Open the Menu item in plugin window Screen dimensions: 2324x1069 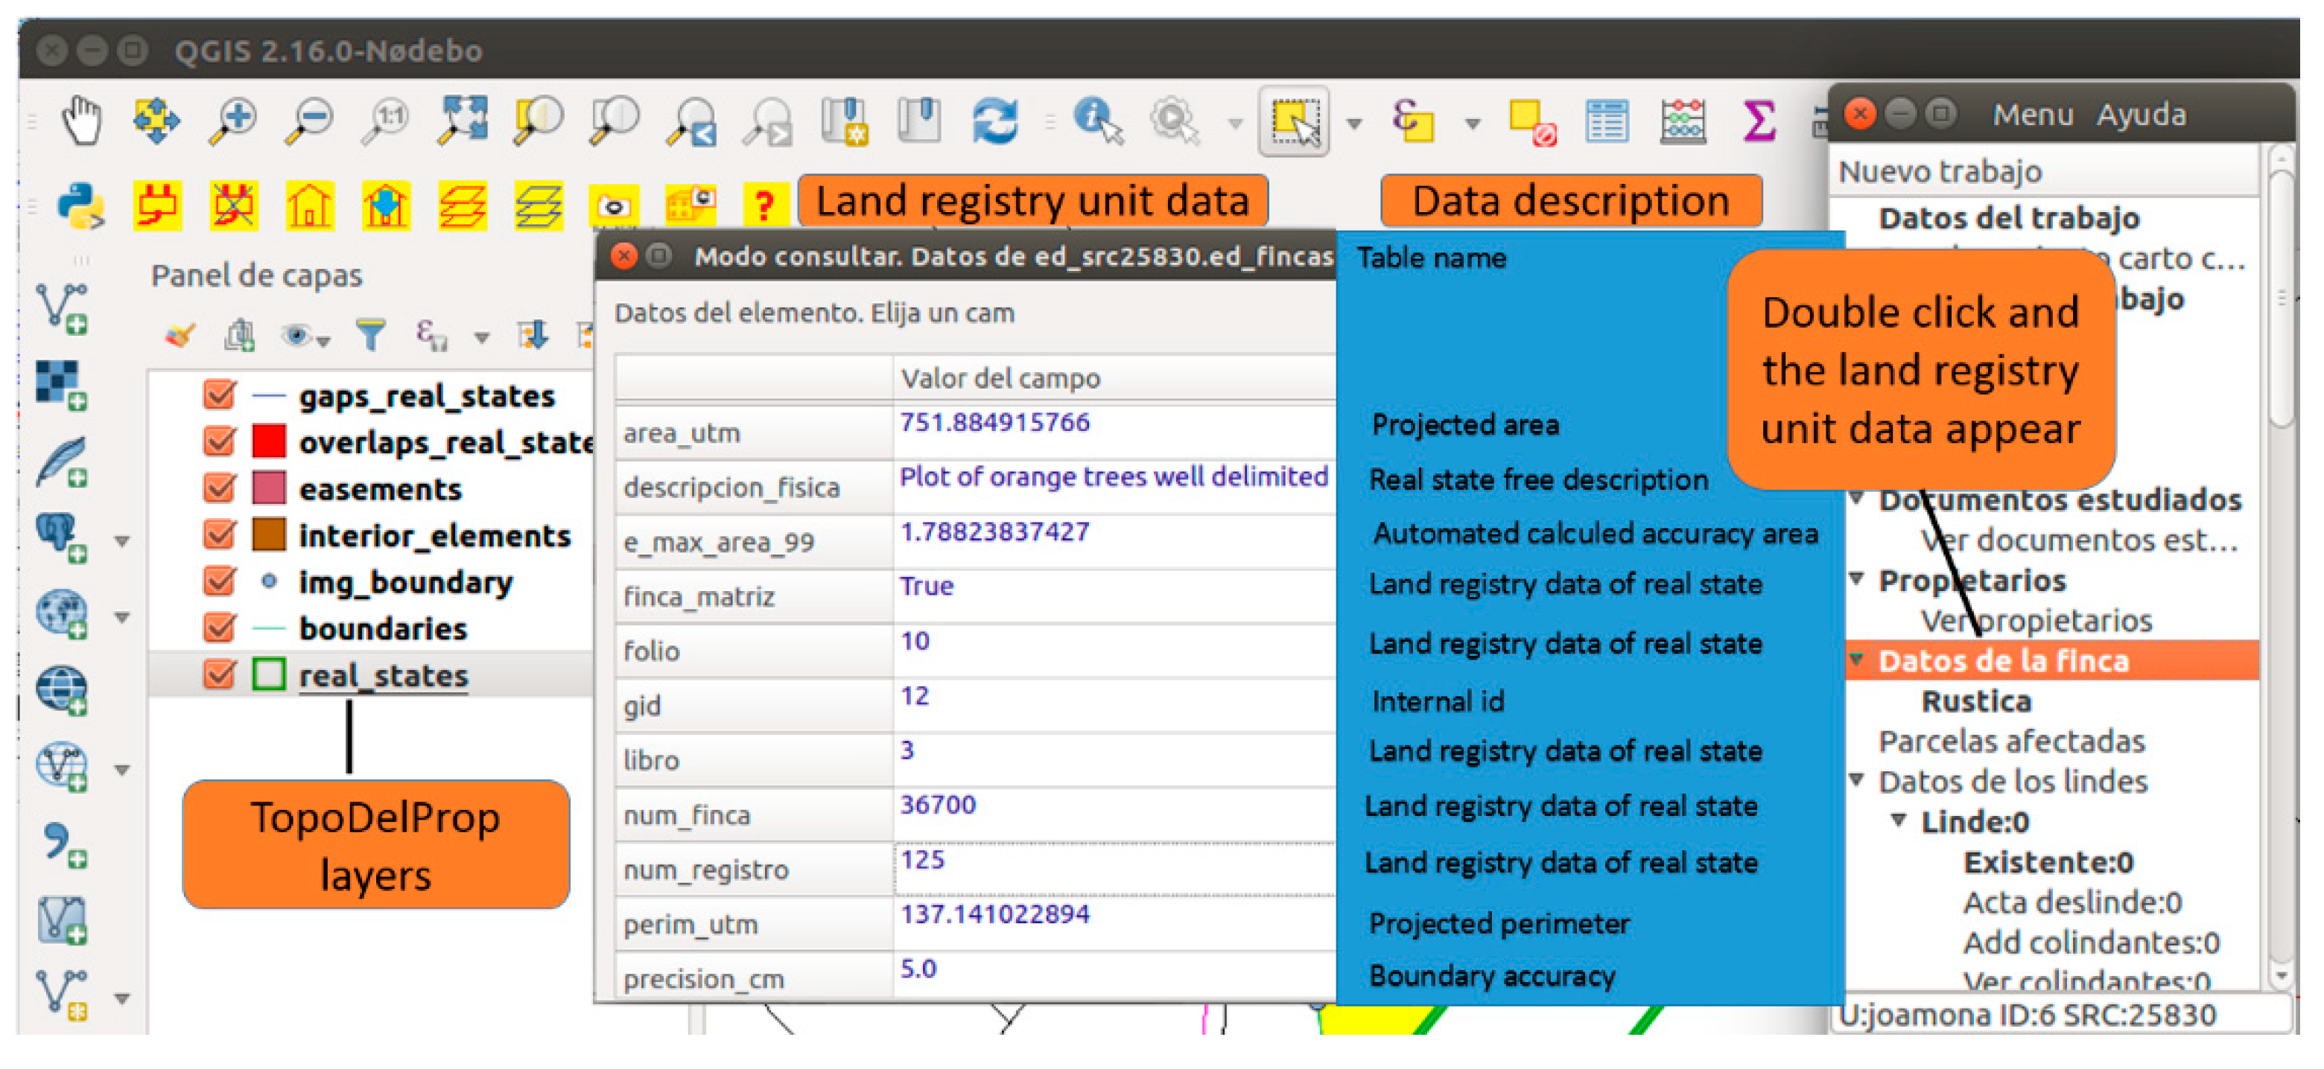(2032, 115)
